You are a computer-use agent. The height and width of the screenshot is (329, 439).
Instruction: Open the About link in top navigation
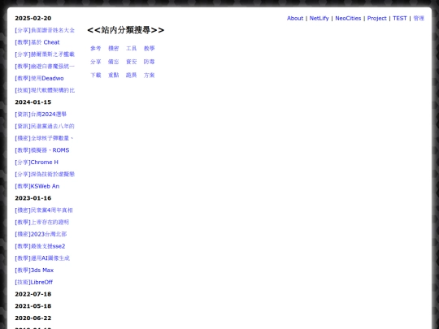point(295,18)
